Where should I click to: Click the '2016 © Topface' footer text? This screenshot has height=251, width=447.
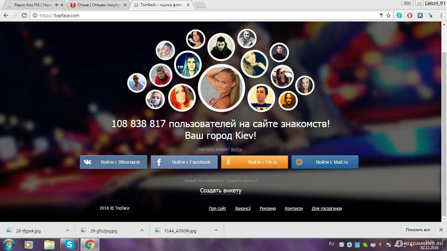(x=115, y=208)
